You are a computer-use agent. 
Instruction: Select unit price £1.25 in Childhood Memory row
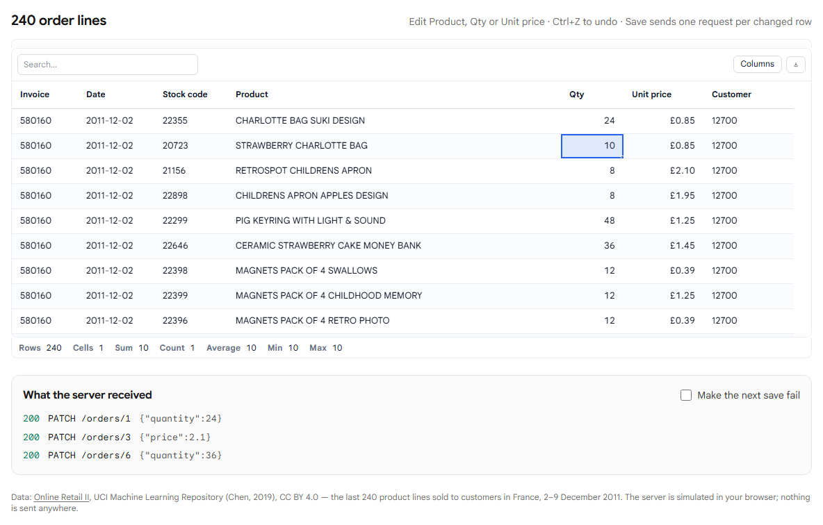click(x=663, y=296)
